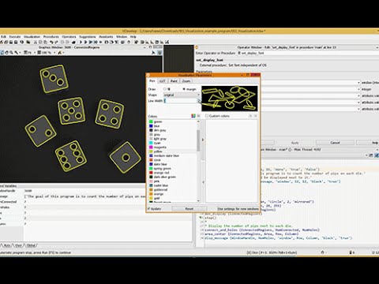
Task: Open the Operators menu
Action: (x=69, y=37)
